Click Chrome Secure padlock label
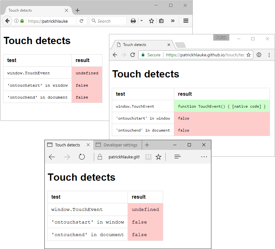 pos(151,55)
